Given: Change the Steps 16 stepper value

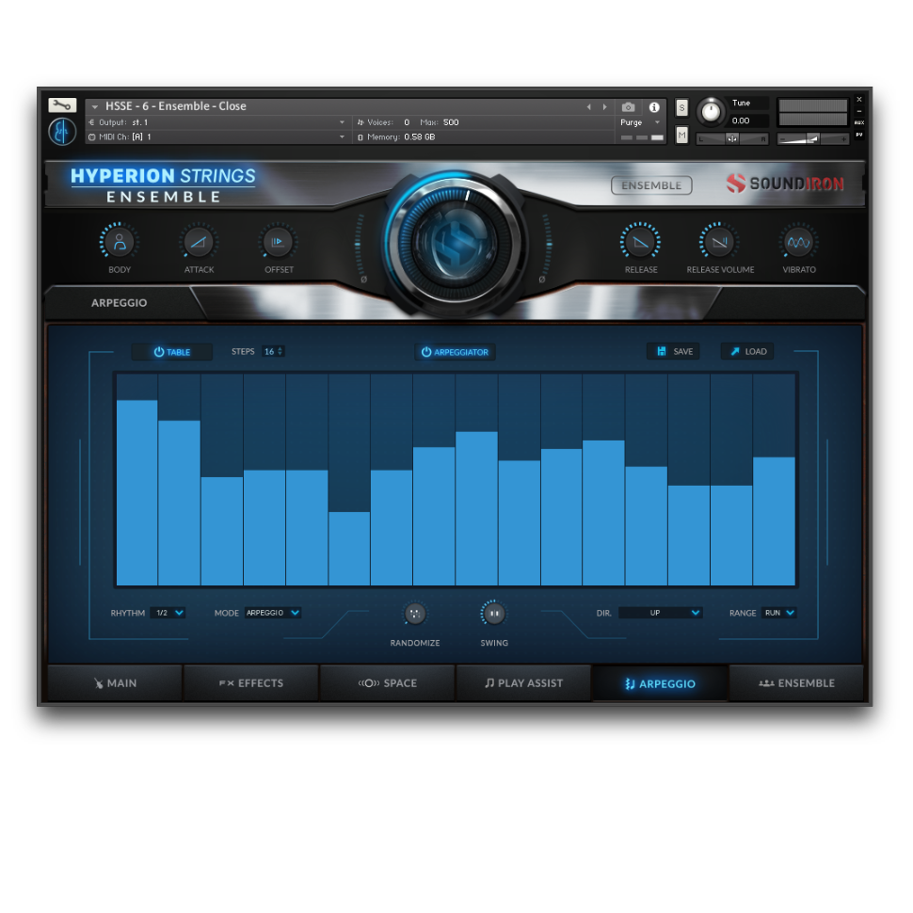Looking at the screenshot, I should (x=273, y=351).
